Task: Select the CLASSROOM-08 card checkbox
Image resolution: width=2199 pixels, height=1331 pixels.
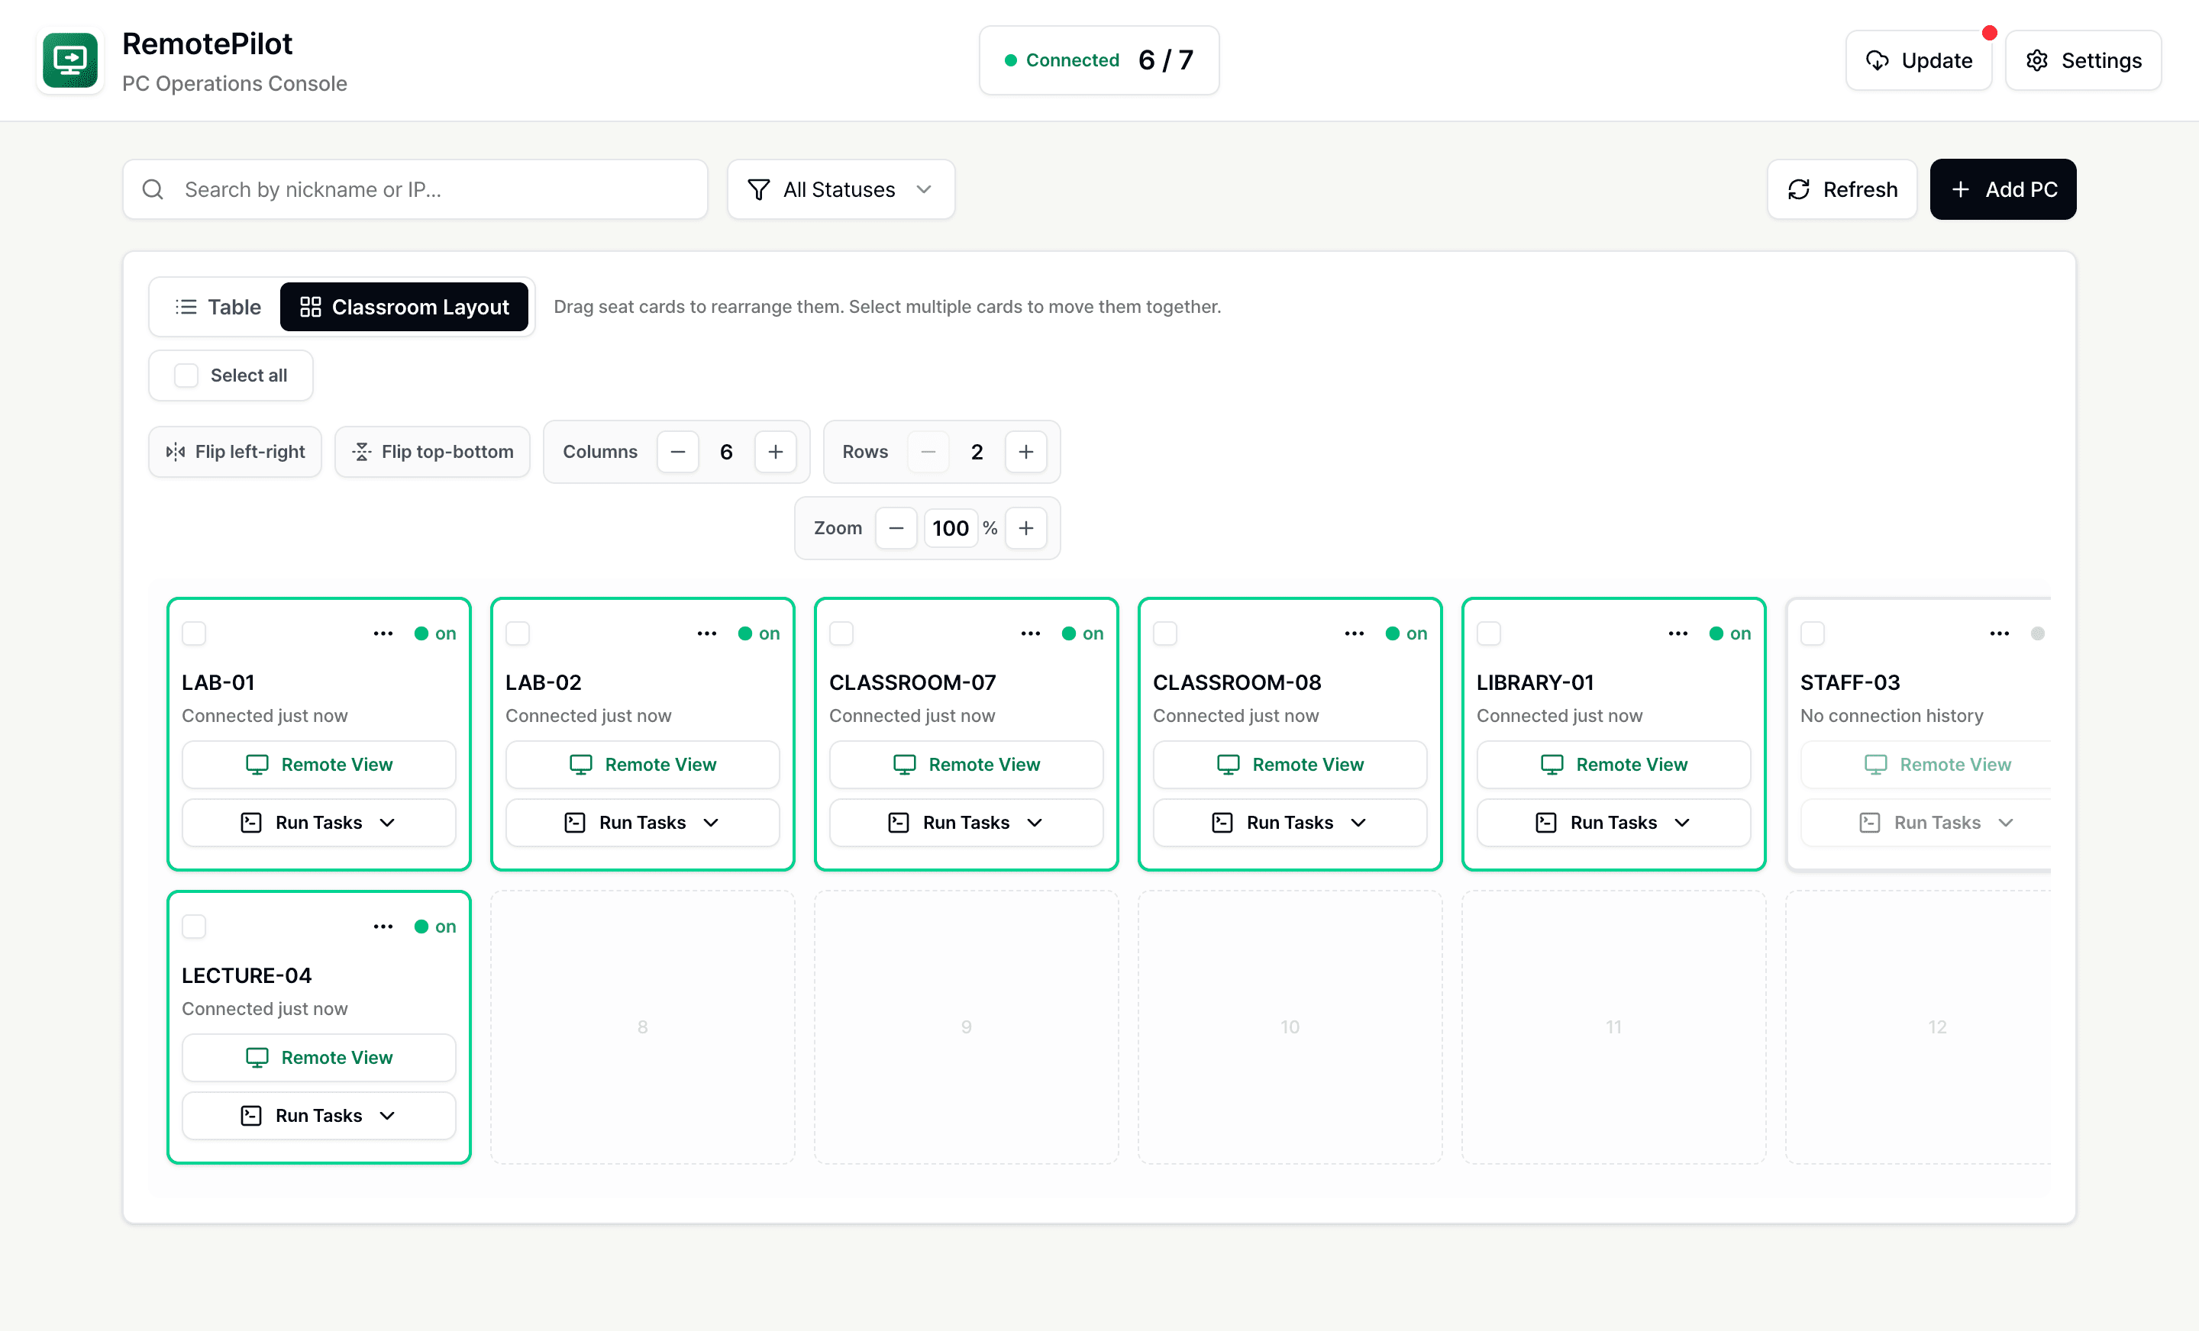Action: click(x=1165, y=633)
